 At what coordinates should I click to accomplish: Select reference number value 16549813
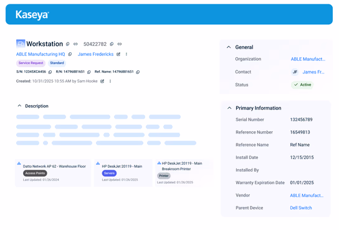point(300,132)
